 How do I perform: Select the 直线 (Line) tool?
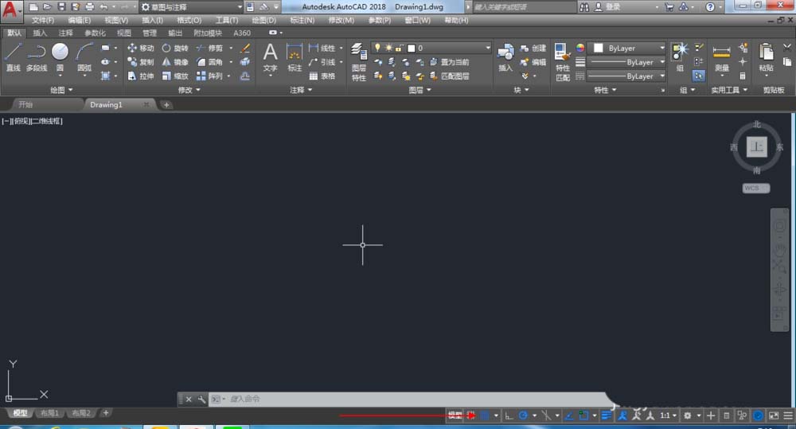(14, 57)
